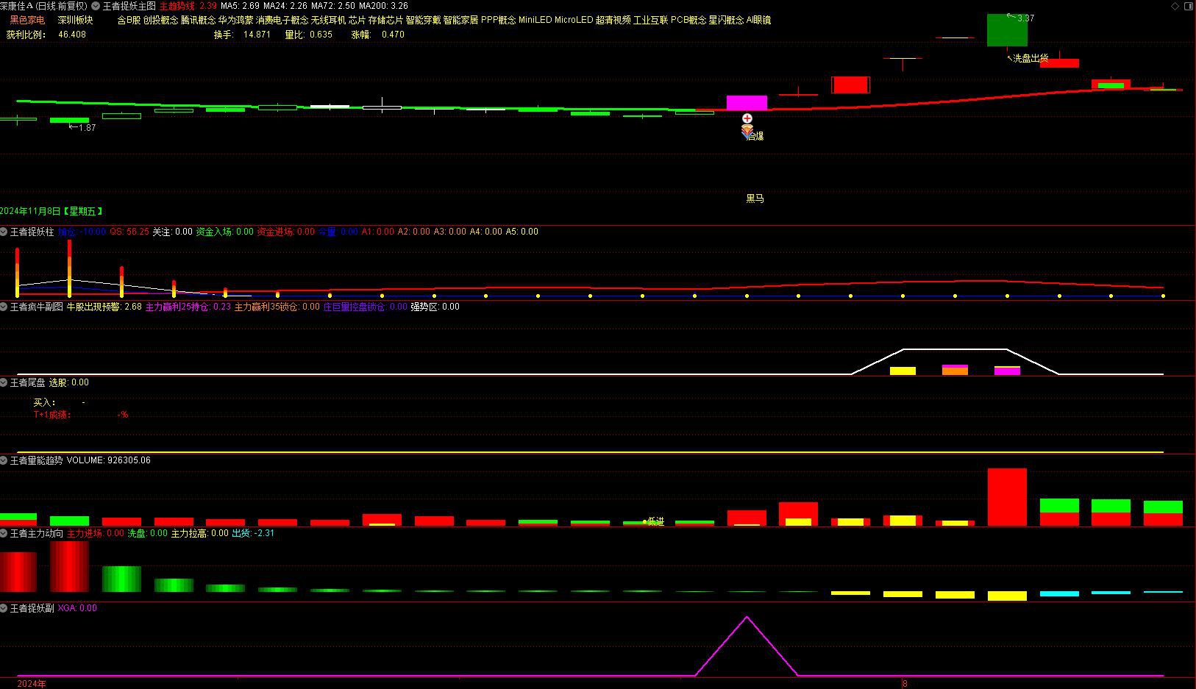
Task: Click the 星闪概念 concept tag
Action: [727, 21]
